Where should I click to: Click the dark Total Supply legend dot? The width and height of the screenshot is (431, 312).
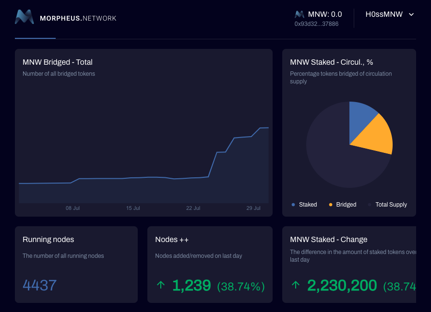pyautogui.click(x=370, y=205)
